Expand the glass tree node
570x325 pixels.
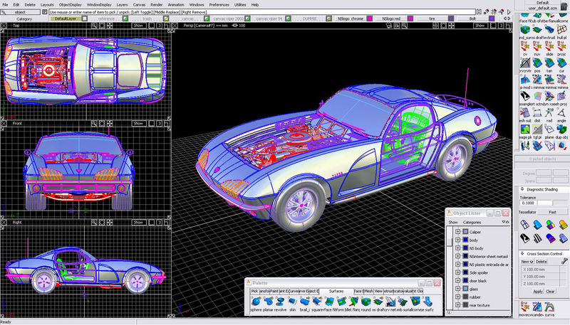(457, 289)
